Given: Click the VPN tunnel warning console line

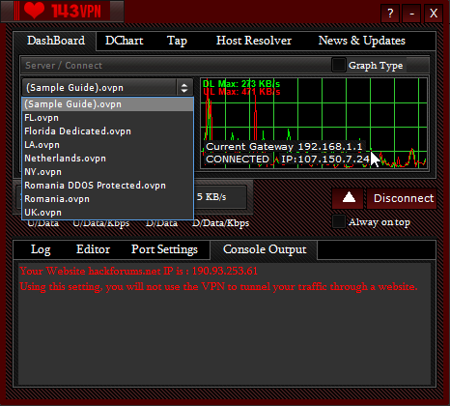Looking at the screenshot, I should pos(218,286).
